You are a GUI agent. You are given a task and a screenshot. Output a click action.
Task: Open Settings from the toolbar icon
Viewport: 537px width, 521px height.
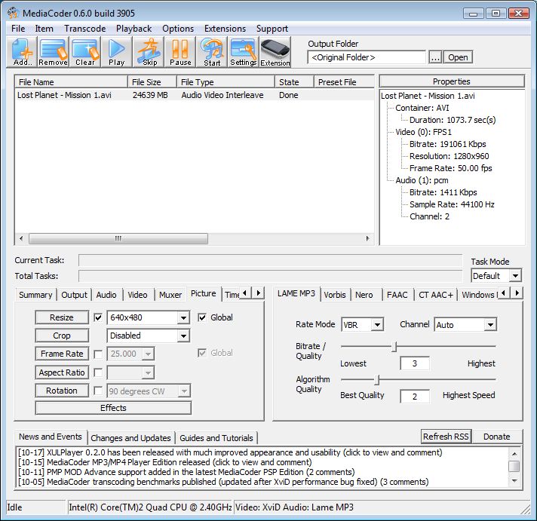[243, 52]
